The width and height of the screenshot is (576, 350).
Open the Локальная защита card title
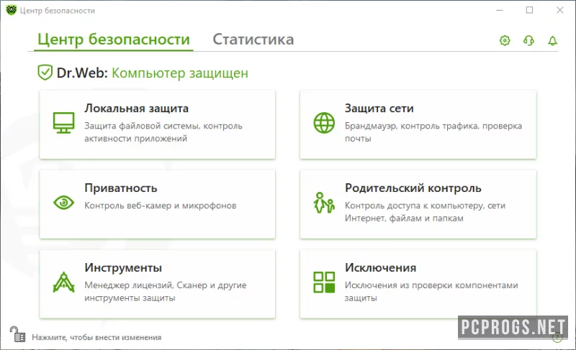[x=136, y=108]
